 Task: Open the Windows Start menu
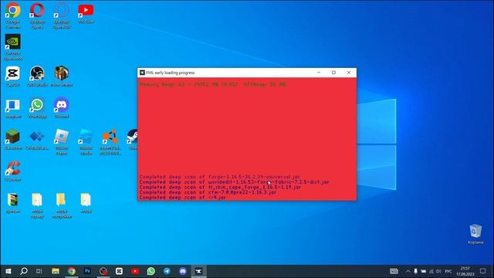8,271
